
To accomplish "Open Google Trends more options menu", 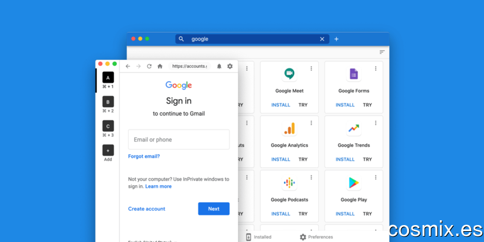I will pos(376,123).
